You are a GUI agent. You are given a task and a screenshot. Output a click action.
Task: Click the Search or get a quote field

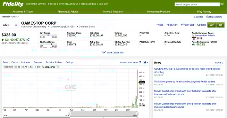coord(197,4)
